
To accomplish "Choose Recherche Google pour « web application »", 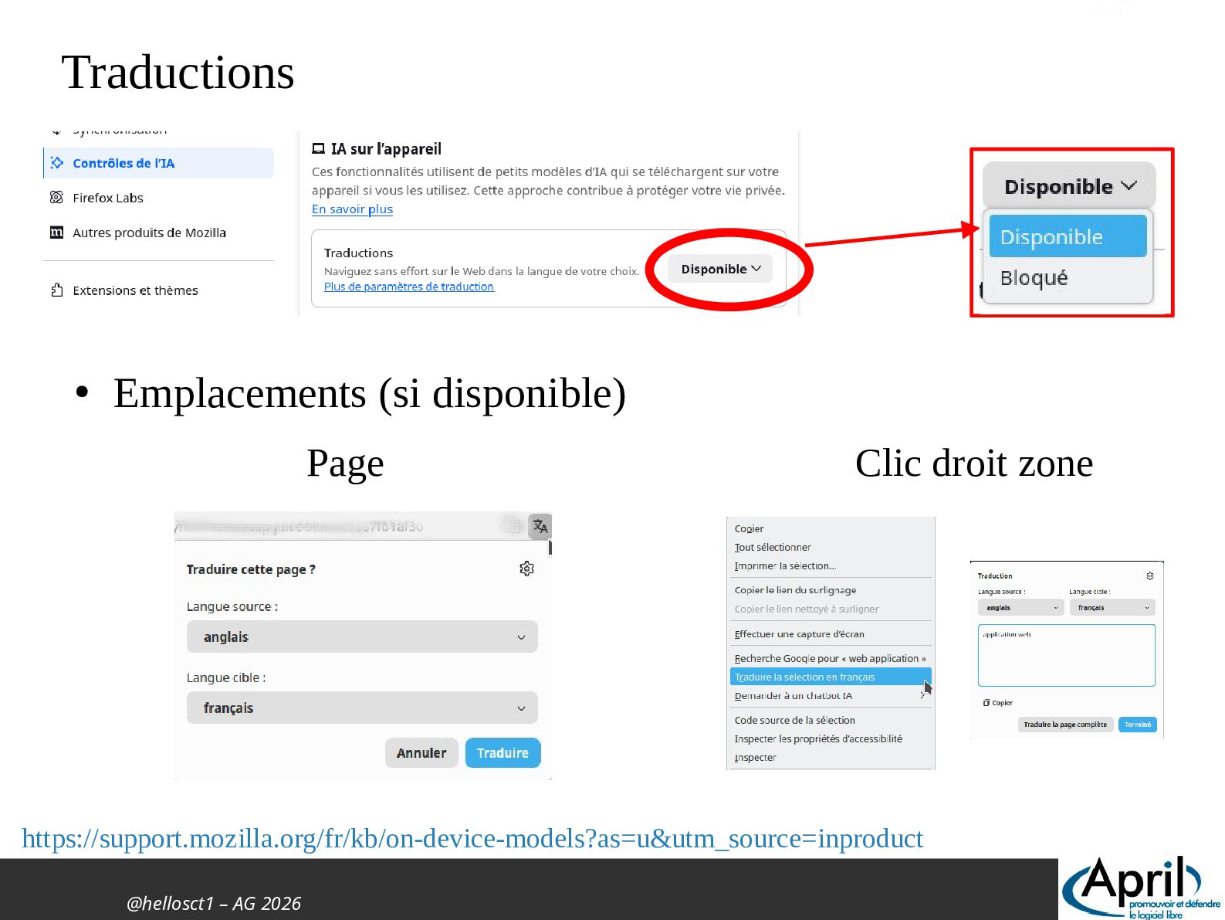I will click(x=830, y=659).
